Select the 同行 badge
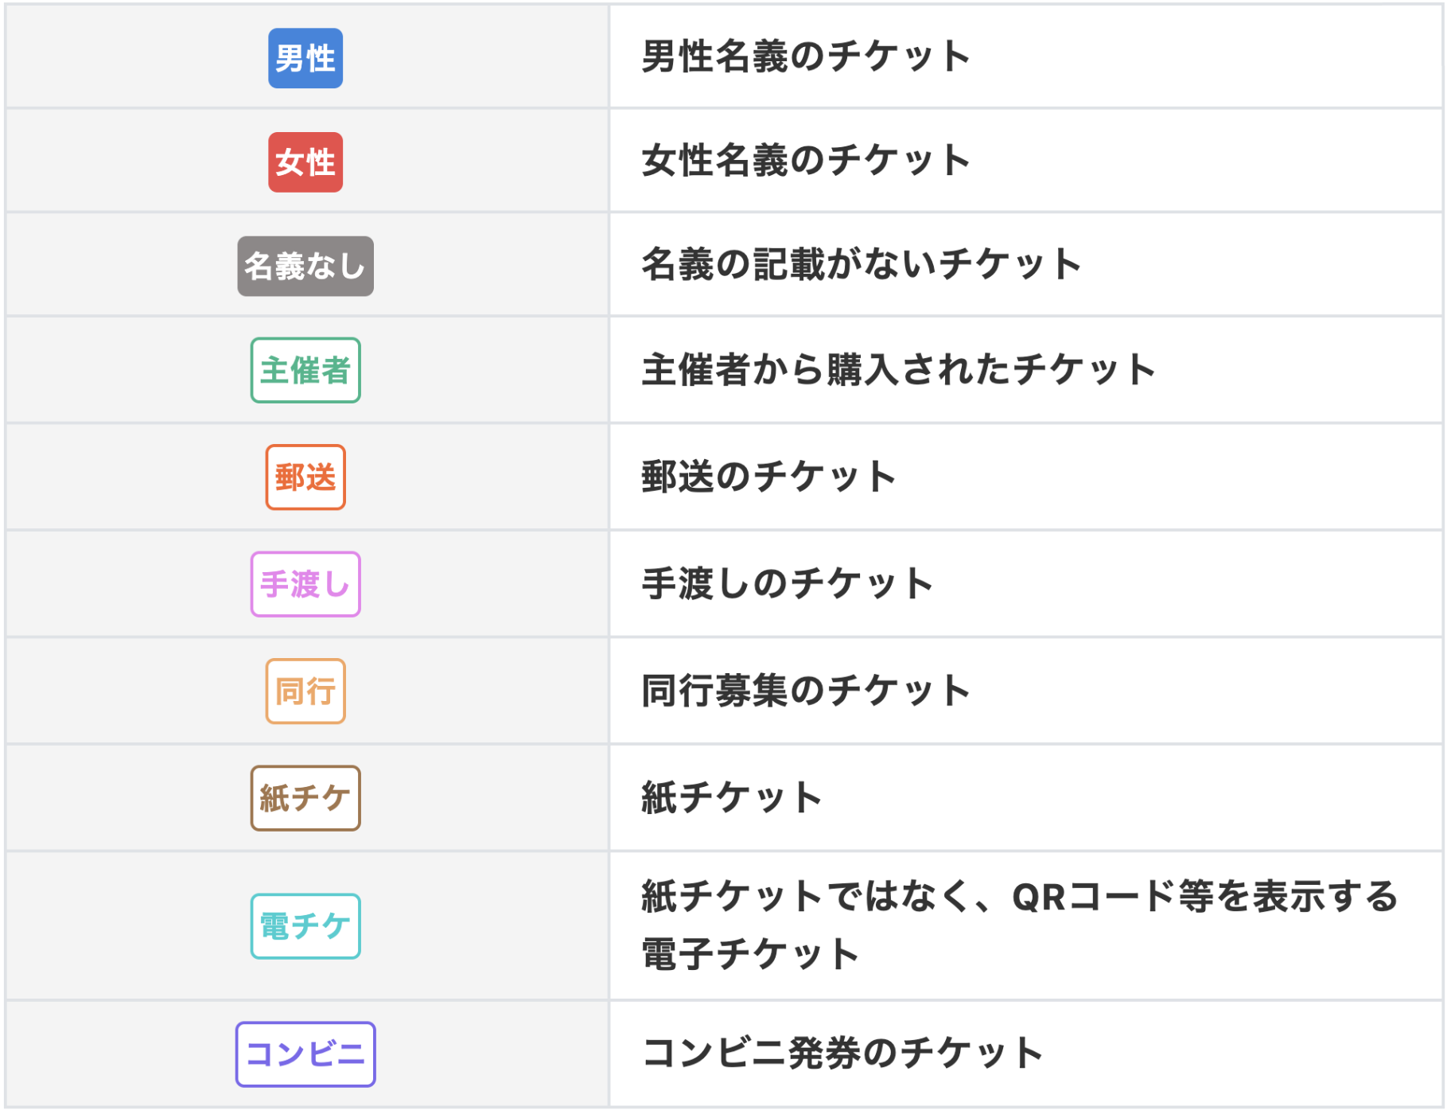This screenshot has height=1114, width=1451. pyautogui.click(x=305, y=691)
